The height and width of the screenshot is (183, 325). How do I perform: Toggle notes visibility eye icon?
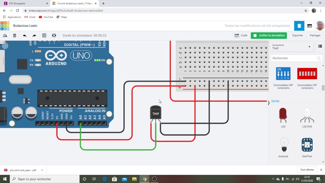(54, 36)
